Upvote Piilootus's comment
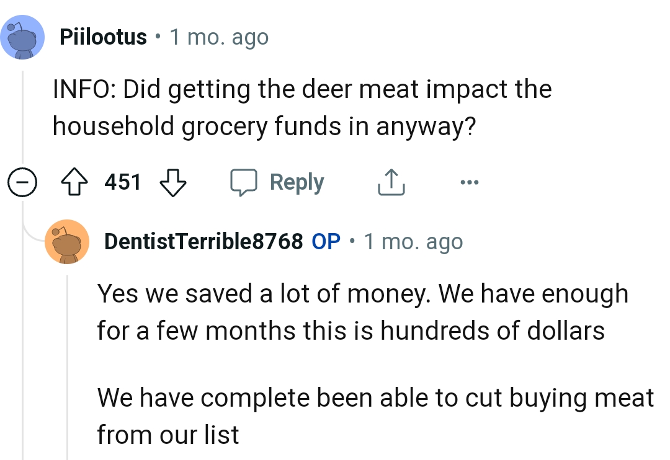670x460 pixels. pyautogui.click(x=74, y=182)
